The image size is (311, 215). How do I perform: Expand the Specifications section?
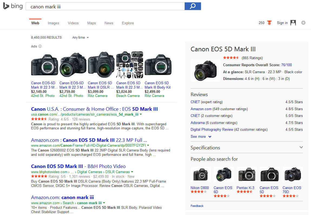(301, 147)
